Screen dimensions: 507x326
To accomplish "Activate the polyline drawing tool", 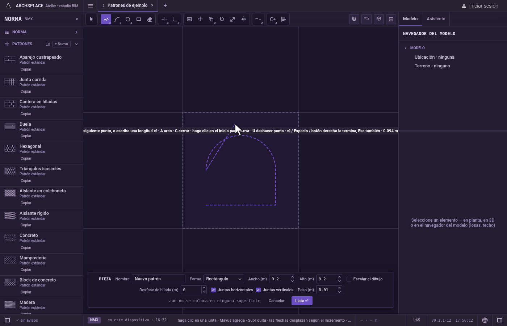I will 106,19.
